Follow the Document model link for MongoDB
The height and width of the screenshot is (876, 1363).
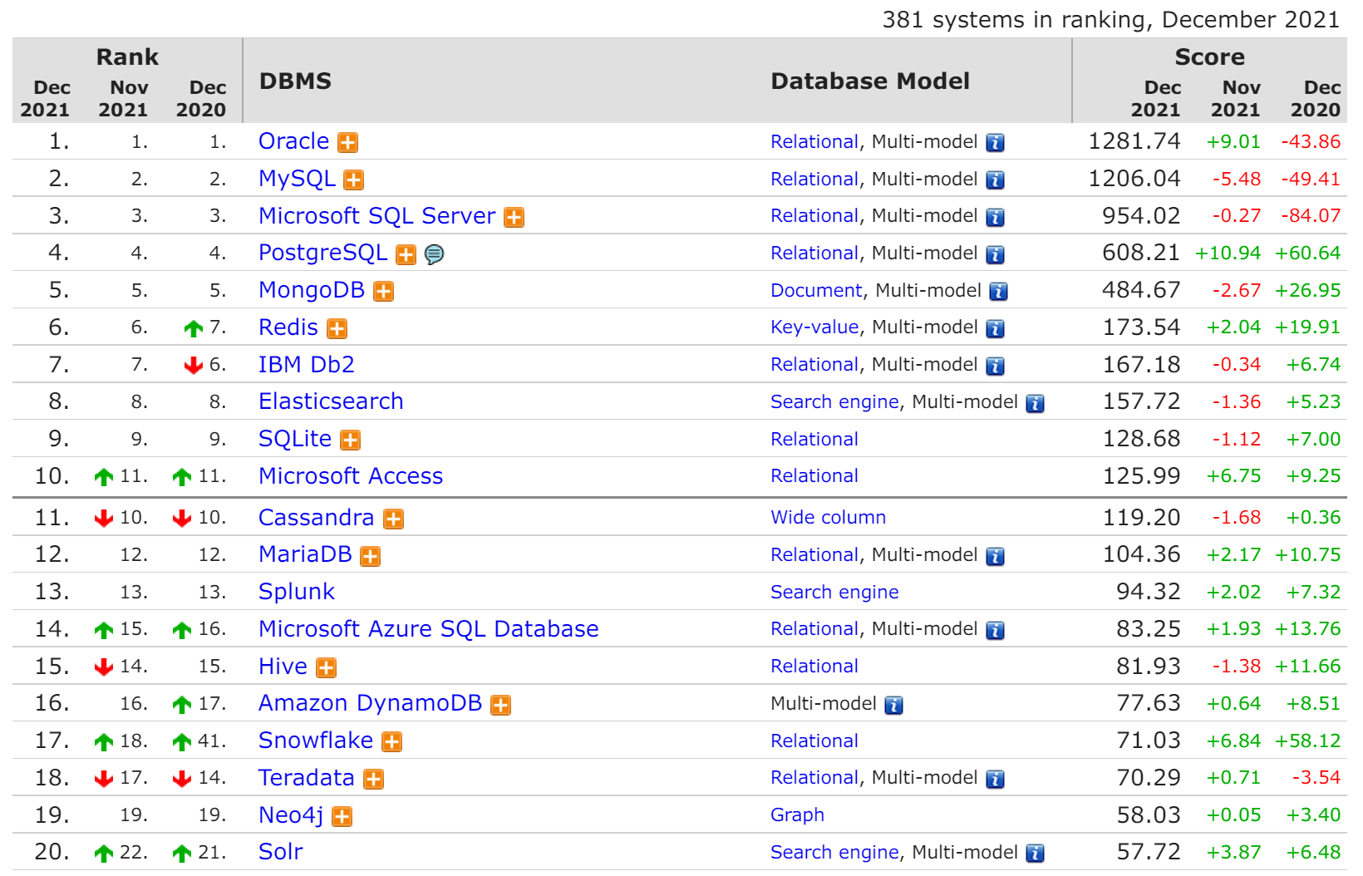click(x=816, y=291)
